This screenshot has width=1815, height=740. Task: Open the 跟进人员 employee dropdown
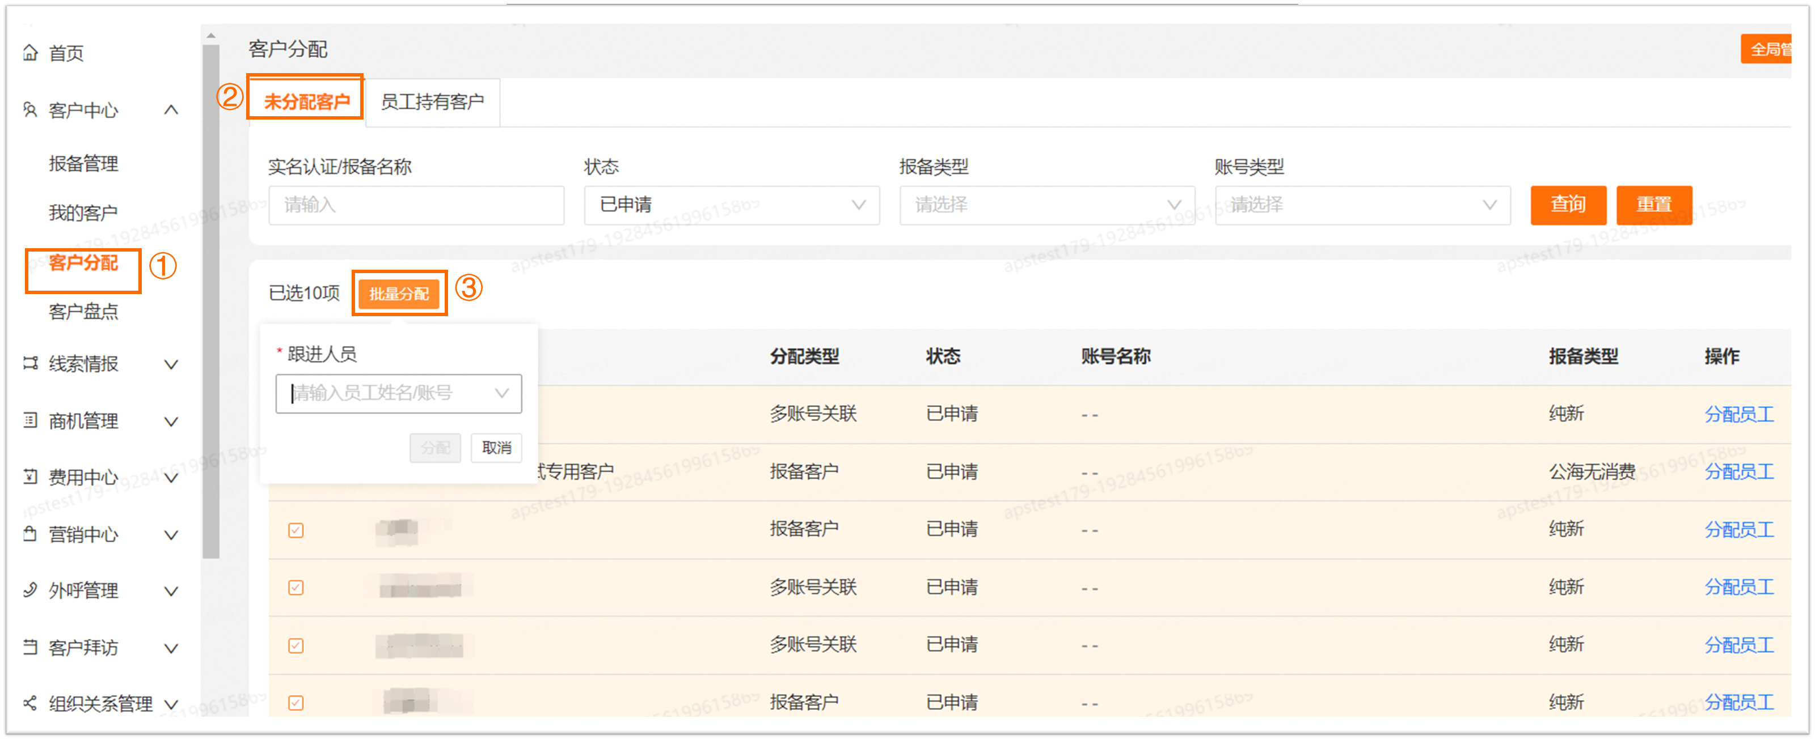(x=398, y=393)
